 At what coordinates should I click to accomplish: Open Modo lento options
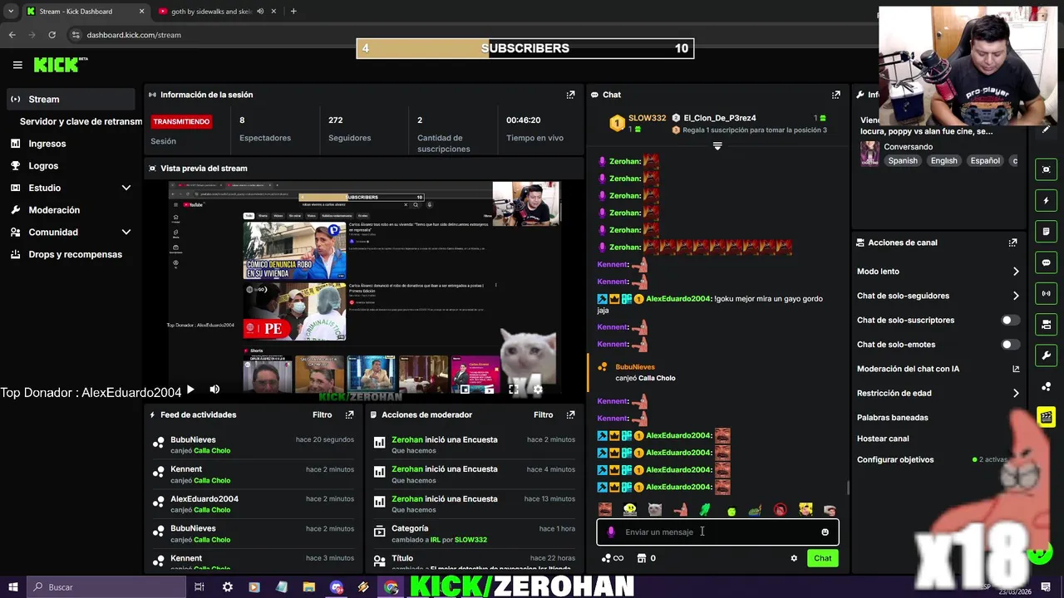pos(1016,272)
